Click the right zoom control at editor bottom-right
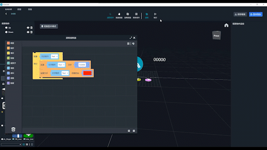The height and width of the screenshot is (150, 267). [134, 131]
